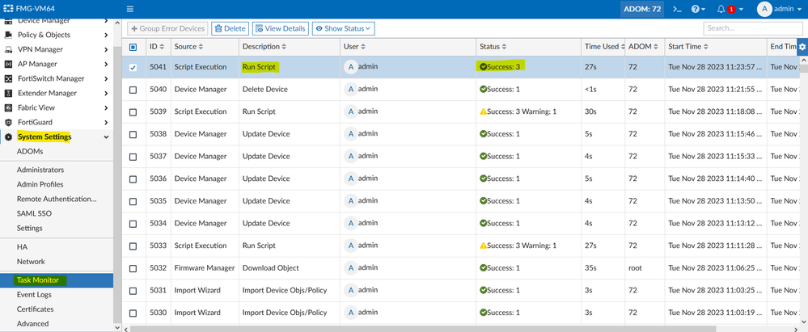Click the View Details button
808x332 pixels.
tap(280, 28)
